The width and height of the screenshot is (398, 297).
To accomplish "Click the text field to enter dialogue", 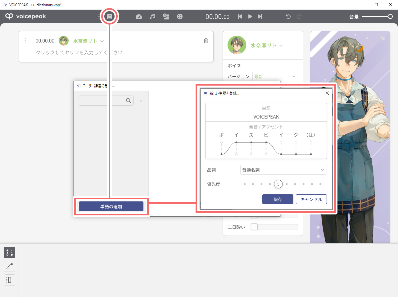I will 79,52.
